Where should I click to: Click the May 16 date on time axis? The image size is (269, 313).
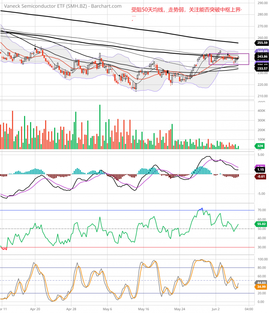143,308
